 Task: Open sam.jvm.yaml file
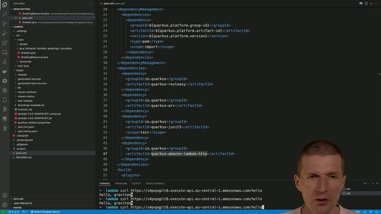point(26,127)
